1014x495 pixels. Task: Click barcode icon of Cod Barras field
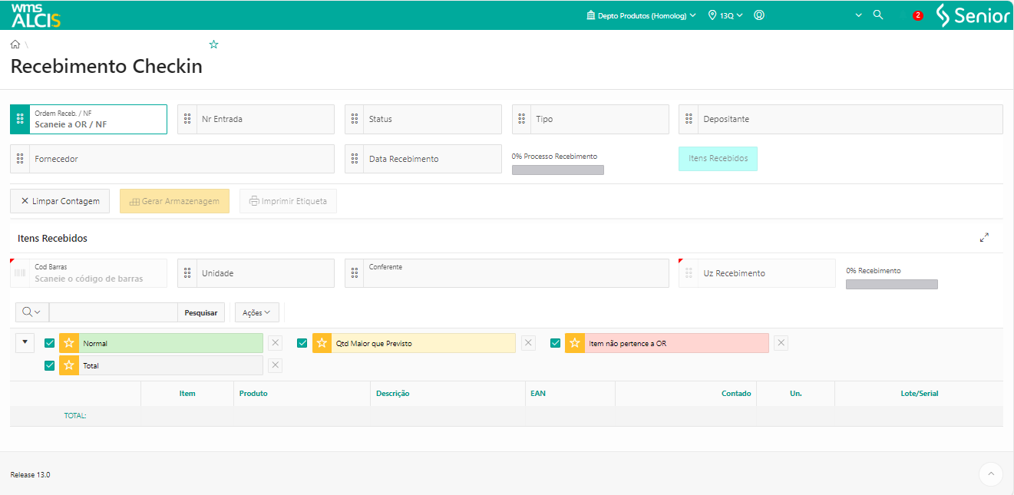tap(20, 273)
